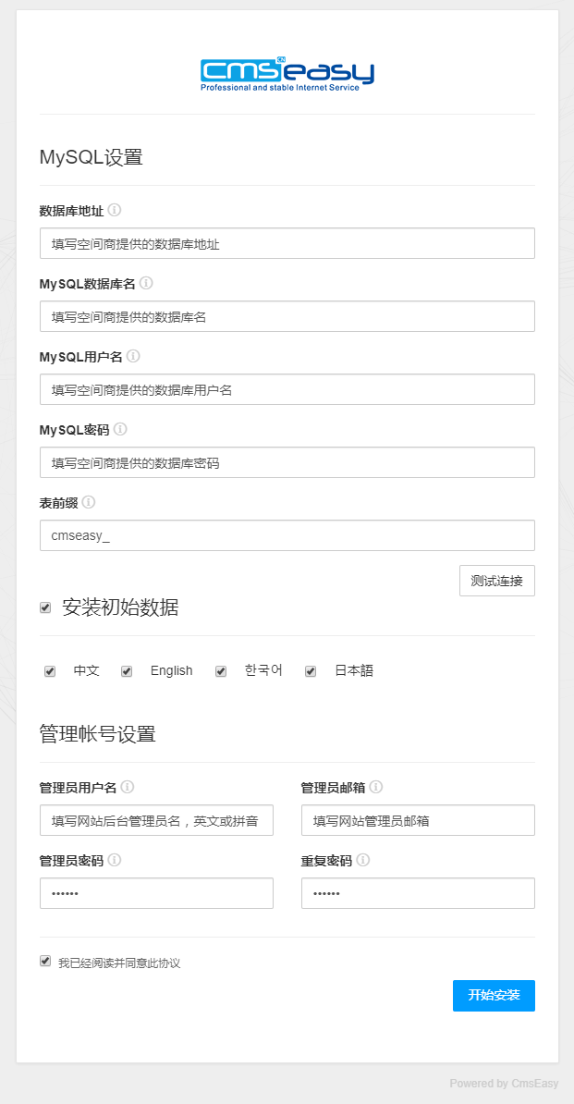The width and height of the screenshot is (574, 1104).
Task: Open the Powered by CmsEasy link
Action: (x=504, y=1084)
